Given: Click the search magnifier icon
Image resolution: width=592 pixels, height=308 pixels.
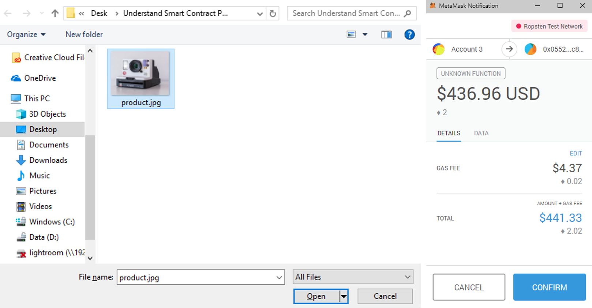Looking at the screenshot, I should pyautogui.click(x=408, y=14).
